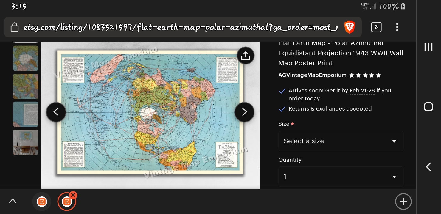Go to the next product image
Screen dimensions: 441x214
coord(244,112)
